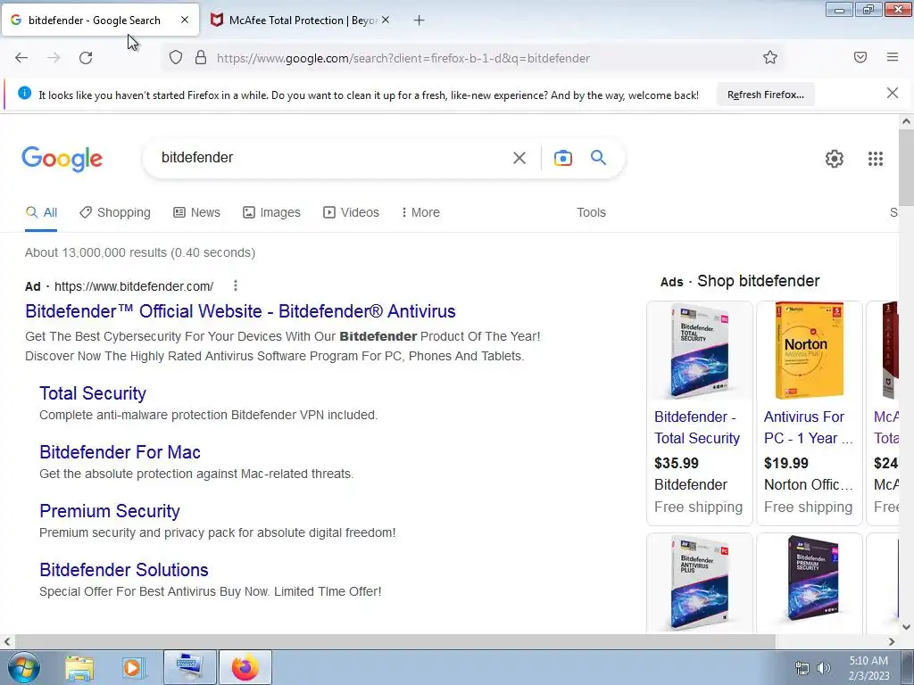Viewport: 914px width, 685px height.
Task: Switch to the Shopping results tab
Action: (x=115, y=212)
